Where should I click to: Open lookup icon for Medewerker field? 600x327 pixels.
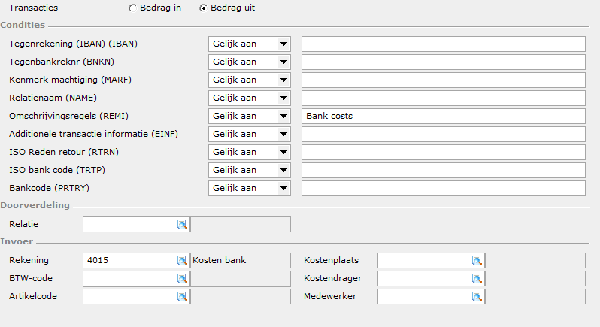477,296
